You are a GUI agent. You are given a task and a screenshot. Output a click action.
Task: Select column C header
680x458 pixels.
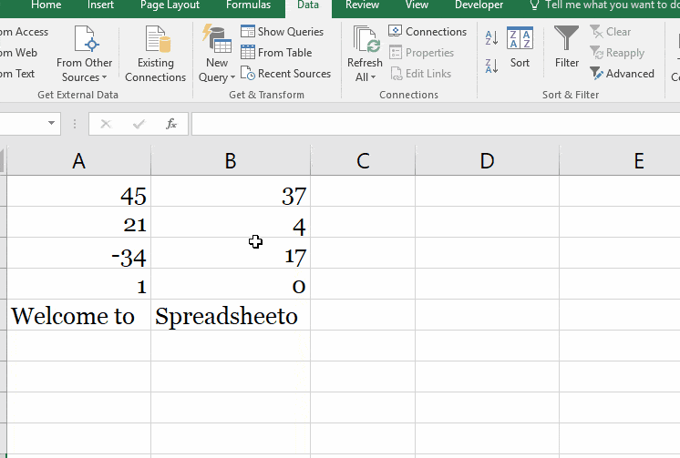[363, 161]
